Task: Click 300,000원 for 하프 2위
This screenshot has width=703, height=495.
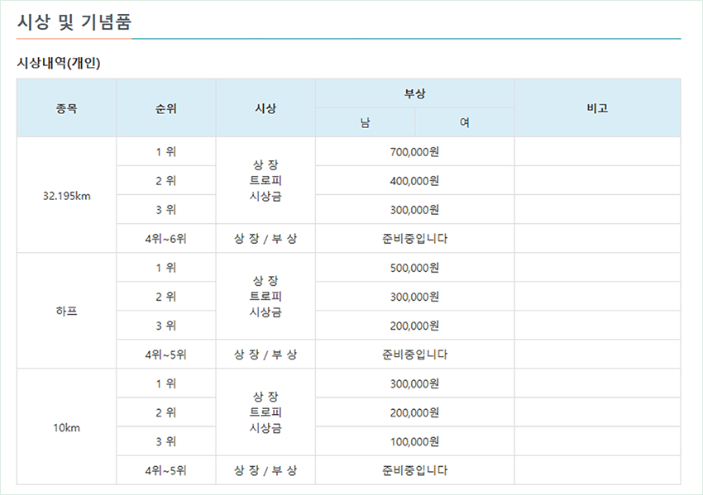Action: pyautogui.click(x=414, y=296)
